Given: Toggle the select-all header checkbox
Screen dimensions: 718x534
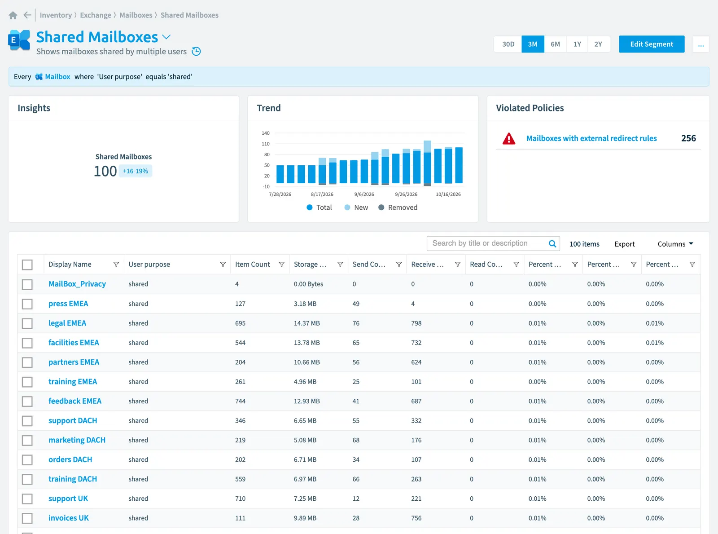Looking at the screenshot, I should coord(27,265).
